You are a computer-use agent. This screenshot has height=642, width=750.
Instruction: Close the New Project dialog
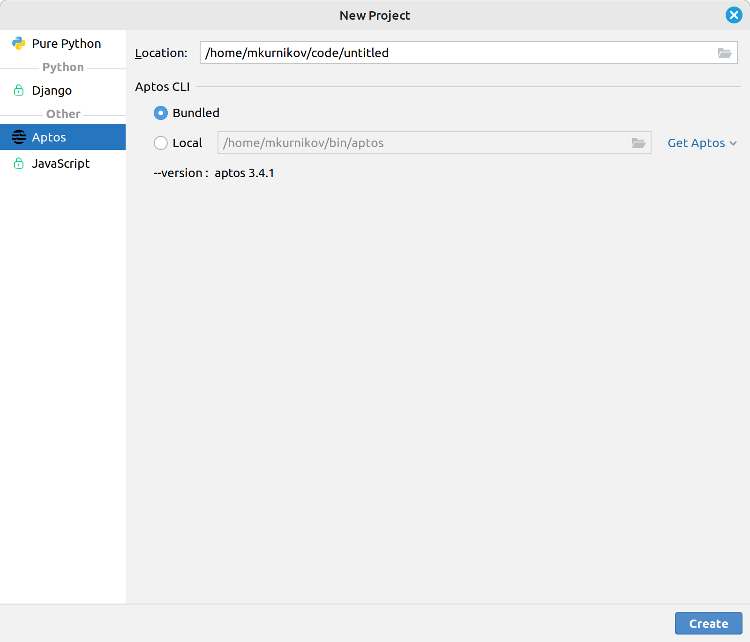(734, 15)
